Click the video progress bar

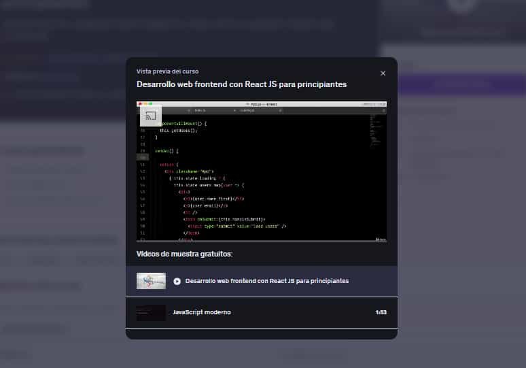262,241
